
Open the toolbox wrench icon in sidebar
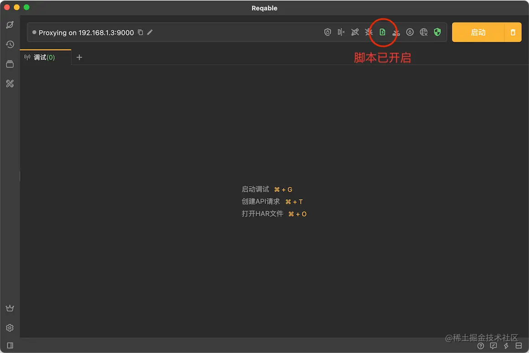click(10, 83)
